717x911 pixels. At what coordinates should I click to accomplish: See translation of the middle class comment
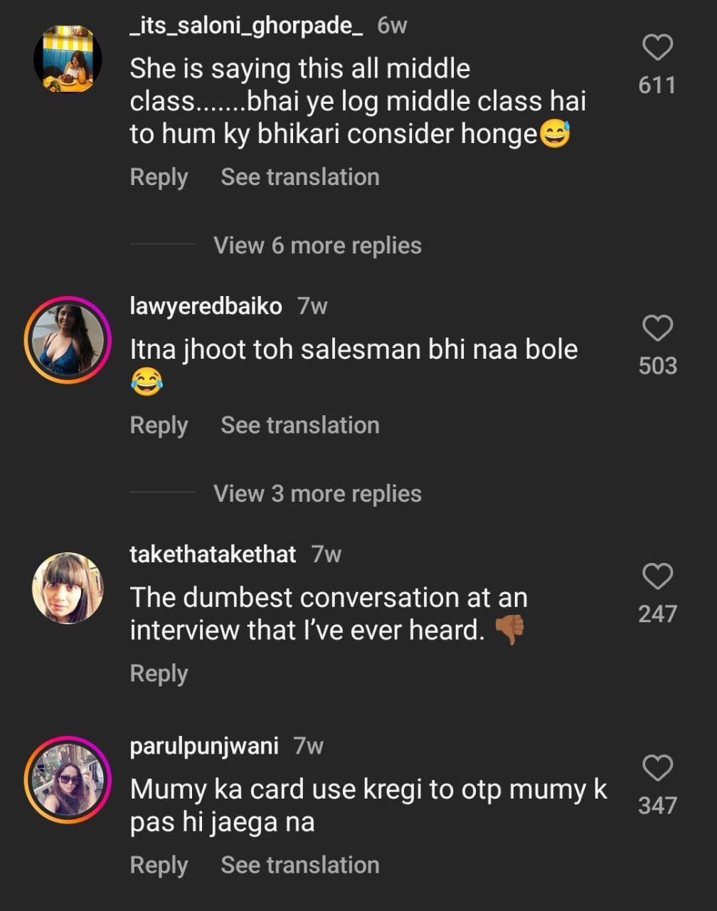click(299, 177)
